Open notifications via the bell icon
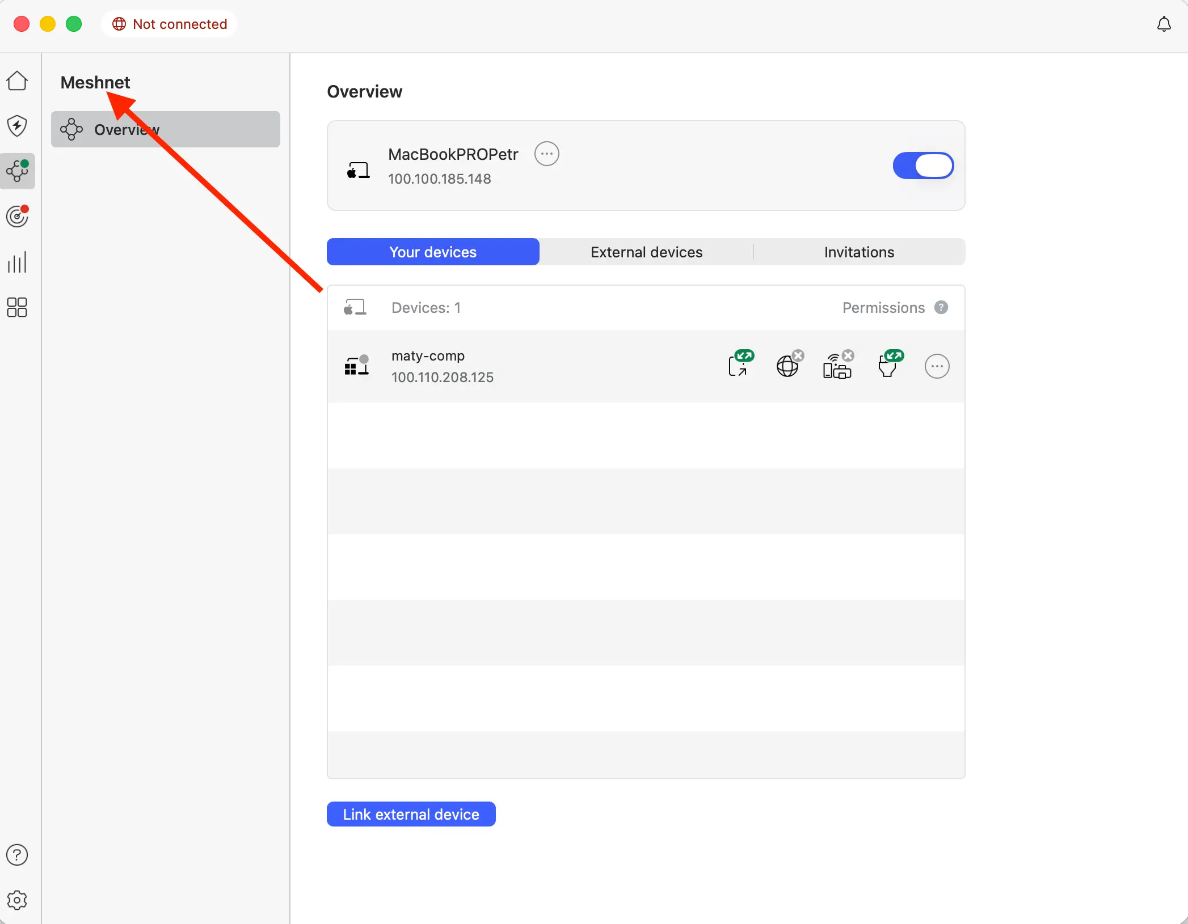The image size is (1188, 924). tap(1164, 24)
